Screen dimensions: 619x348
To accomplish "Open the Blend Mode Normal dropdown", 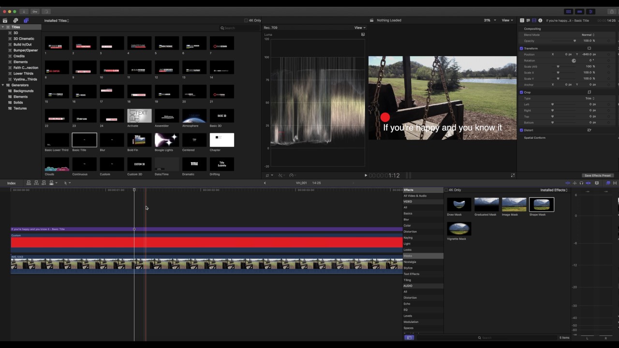I will point(588,35).
